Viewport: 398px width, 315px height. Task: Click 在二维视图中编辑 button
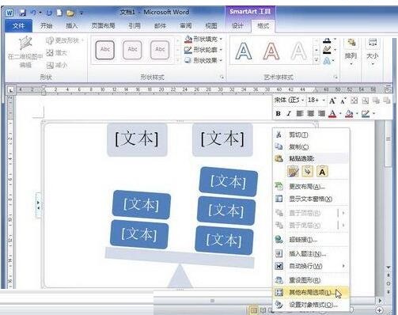click(25, 52)
